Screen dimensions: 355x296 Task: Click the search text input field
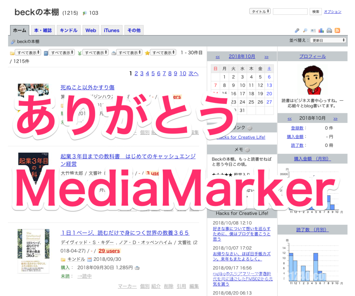(290, 11)
